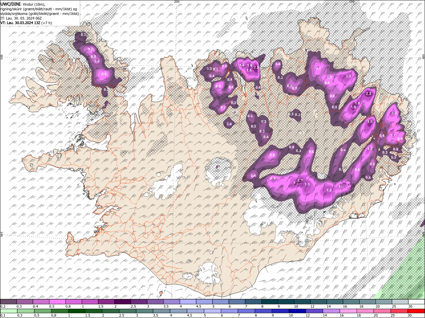
Task: Select the upper legend swatch labeled 0.8
Action: [x=74, y=302]
